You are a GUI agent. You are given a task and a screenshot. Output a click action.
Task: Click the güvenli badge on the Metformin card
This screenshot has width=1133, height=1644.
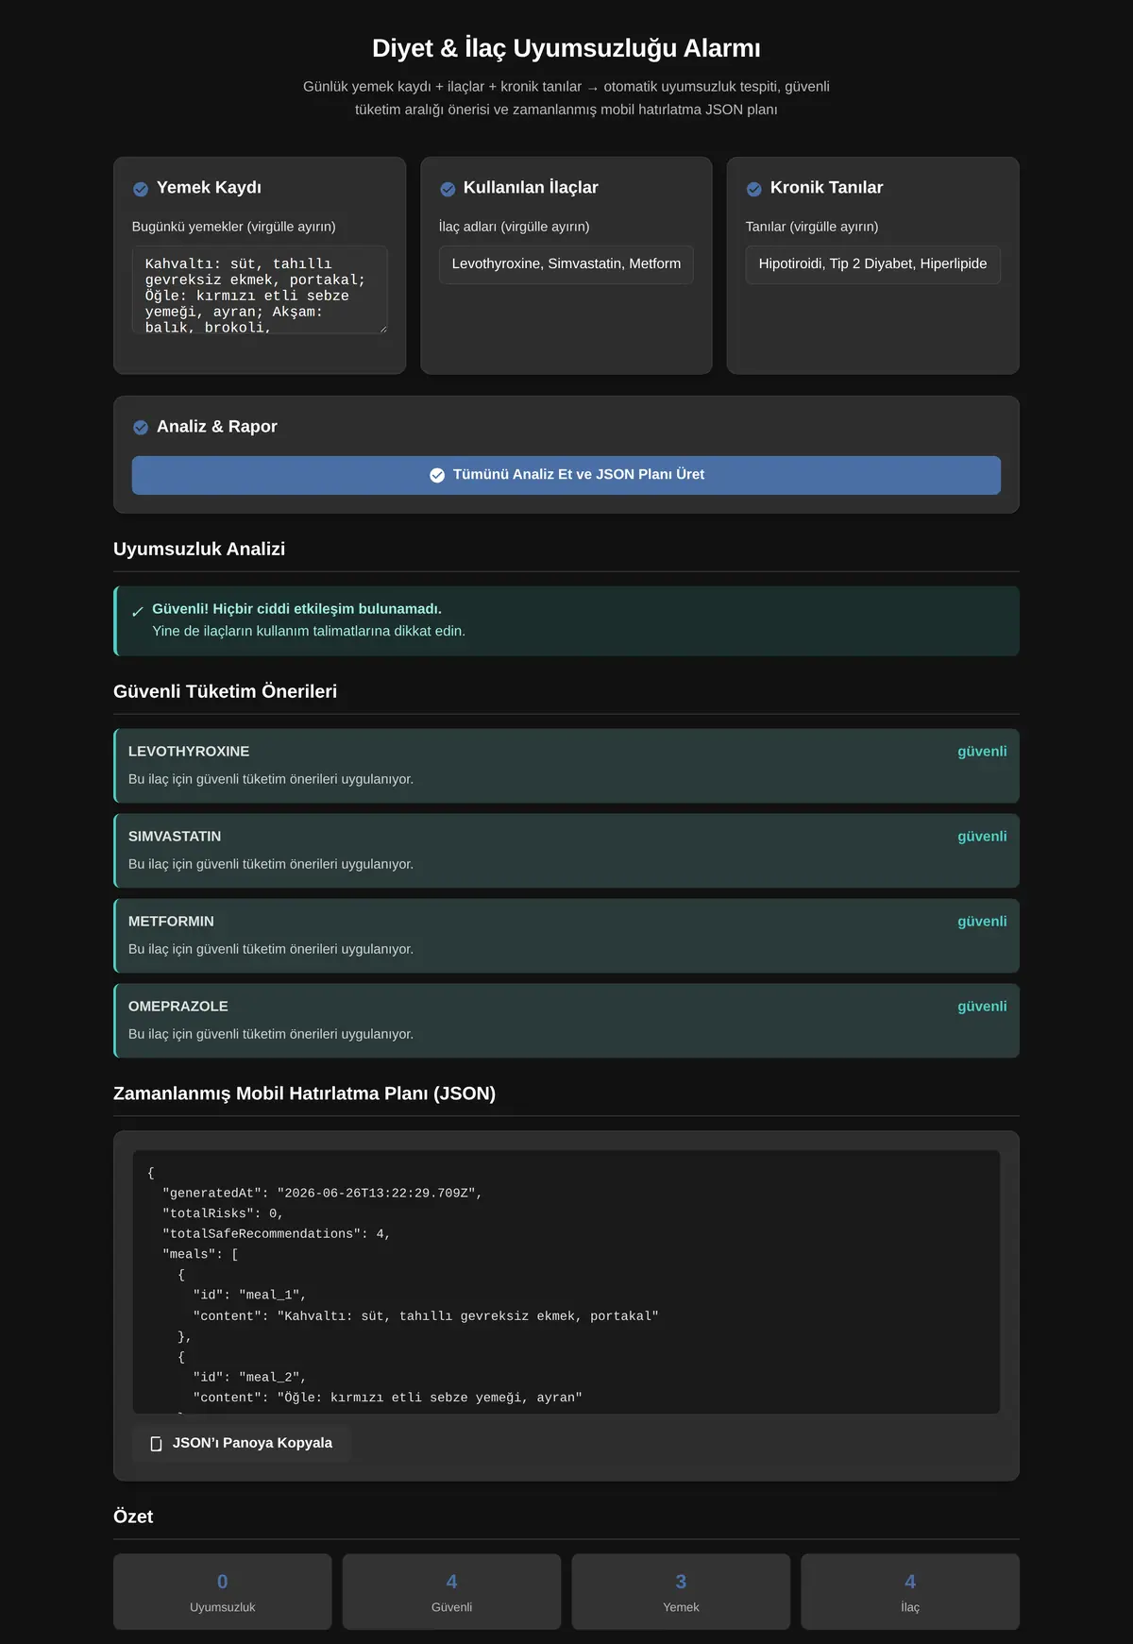(x=982, y=922)
